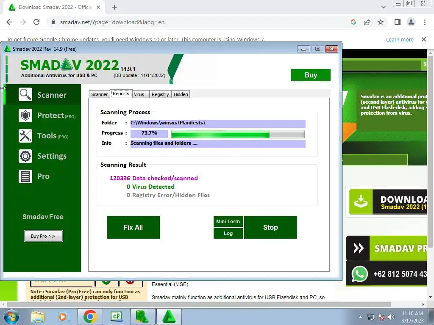Viewport: 434px width, 325px height.
Task: Click the SMADAV PRO banner on webpage
Action: 387,248
